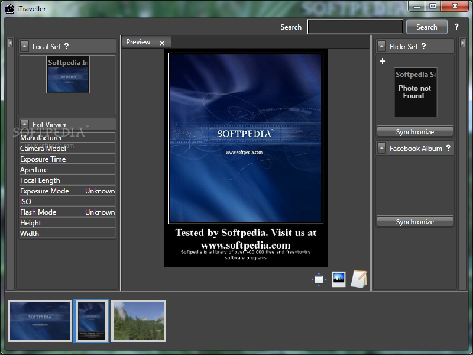Click the ISO Exif row

(67, 201)
